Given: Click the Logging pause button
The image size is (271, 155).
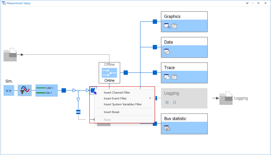Looking at the screenshot, I should pos(175,102).
